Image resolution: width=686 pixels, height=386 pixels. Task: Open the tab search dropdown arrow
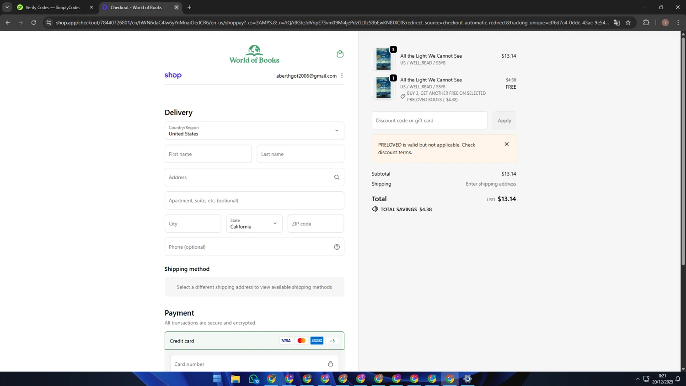coord(7,7)
